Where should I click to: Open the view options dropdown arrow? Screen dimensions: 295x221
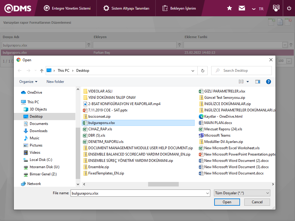pyautogui.click(x=248, y=82)
